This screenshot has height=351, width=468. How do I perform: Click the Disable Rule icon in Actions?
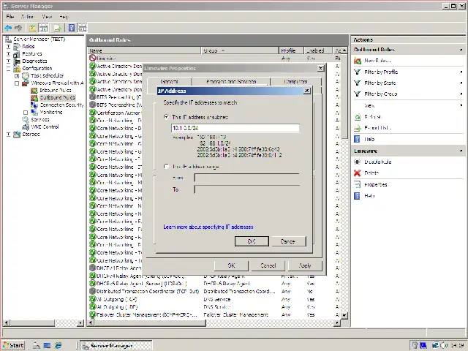[358, 162]
